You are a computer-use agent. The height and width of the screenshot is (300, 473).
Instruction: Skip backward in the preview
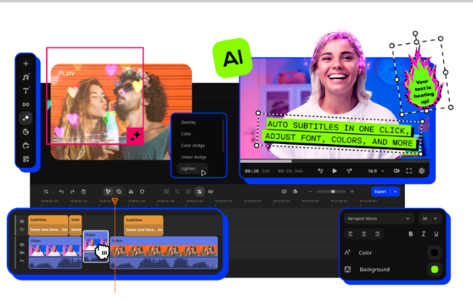click(320, 171)
